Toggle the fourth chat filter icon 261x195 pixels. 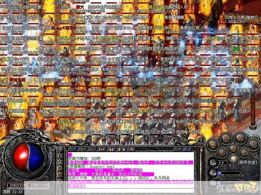(x=60, y=175)
